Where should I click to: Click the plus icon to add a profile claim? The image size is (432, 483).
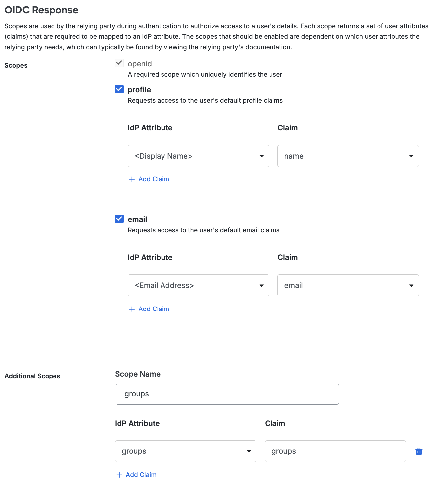click(131, 179)
